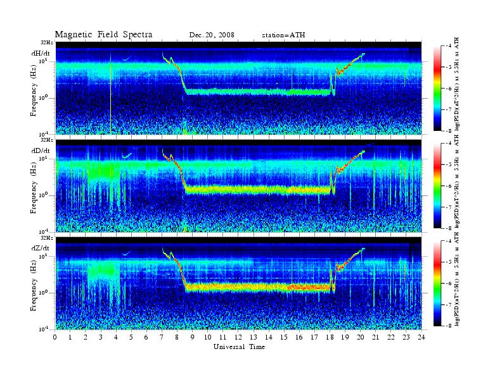Click hour 24 on the Universal Time axis
Image resolution: width=502 pixels, height=387 pixels.
[422, 337]
